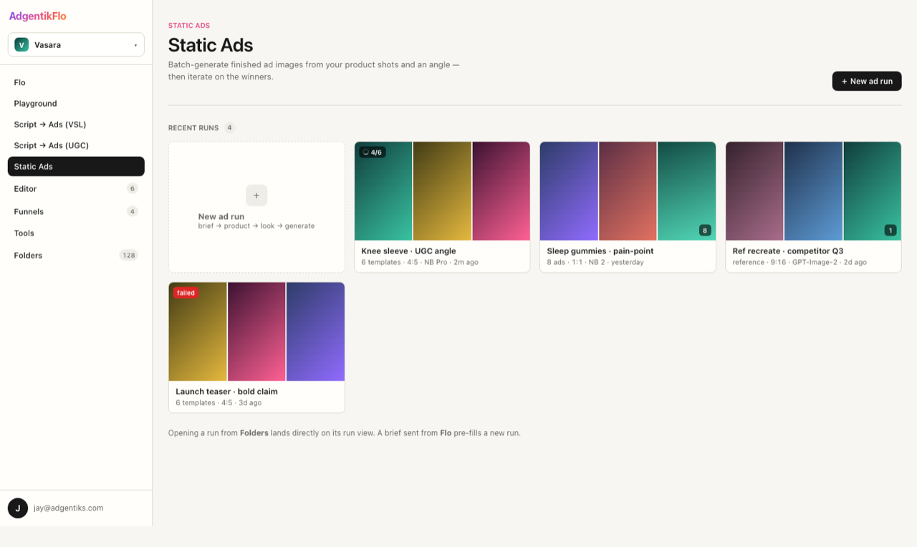
Task: Click the Funnels count badge 4
Action: (132, 211)
